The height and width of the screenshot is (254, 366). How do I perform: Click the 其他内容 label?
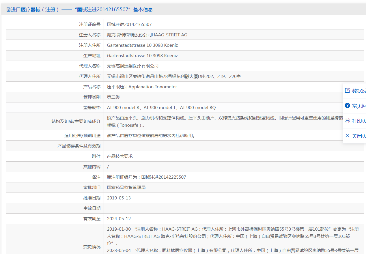92,167
